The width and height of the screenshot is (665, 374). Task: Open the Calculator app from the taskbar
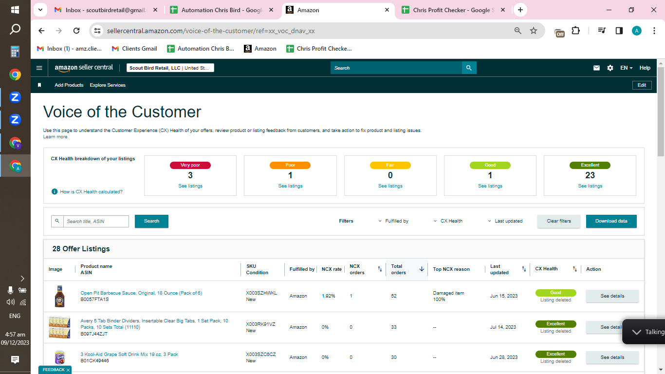click(x=15, y=51)
